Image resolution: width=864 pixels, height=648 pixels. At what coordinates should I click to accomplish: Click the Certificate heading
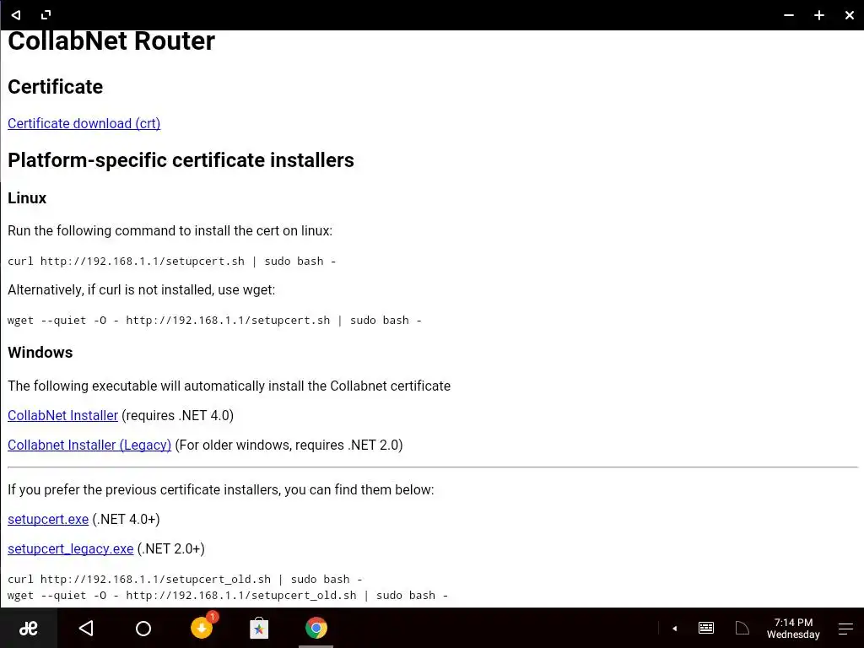click(x=55, y=87)
